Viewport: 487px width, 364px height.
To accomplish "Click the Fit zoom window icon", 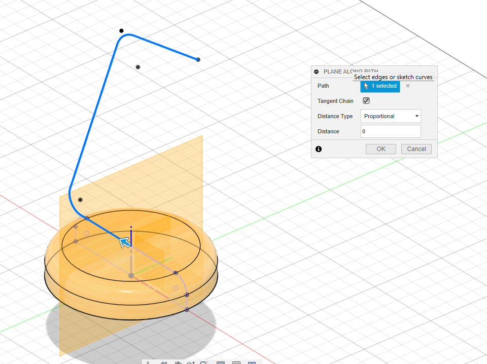I will (x=204, y=363).
